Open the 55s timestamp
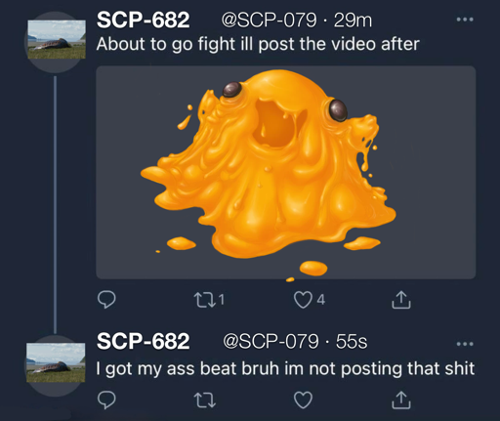Viewport: 500px width, 421px height. pos(352,342)
